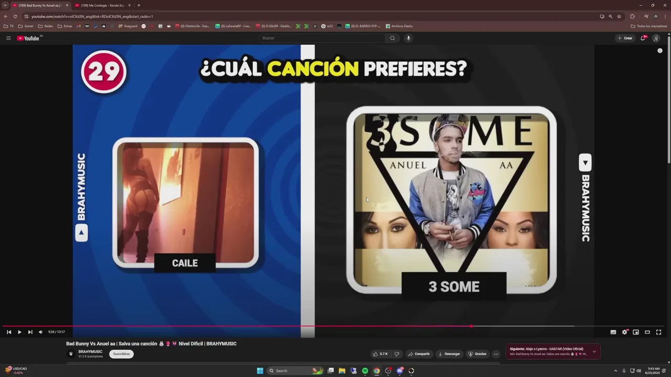This screenshot has height=377, width=671.
Task: Focus the YouTube Buscar search field
Action: pos(322,38)
